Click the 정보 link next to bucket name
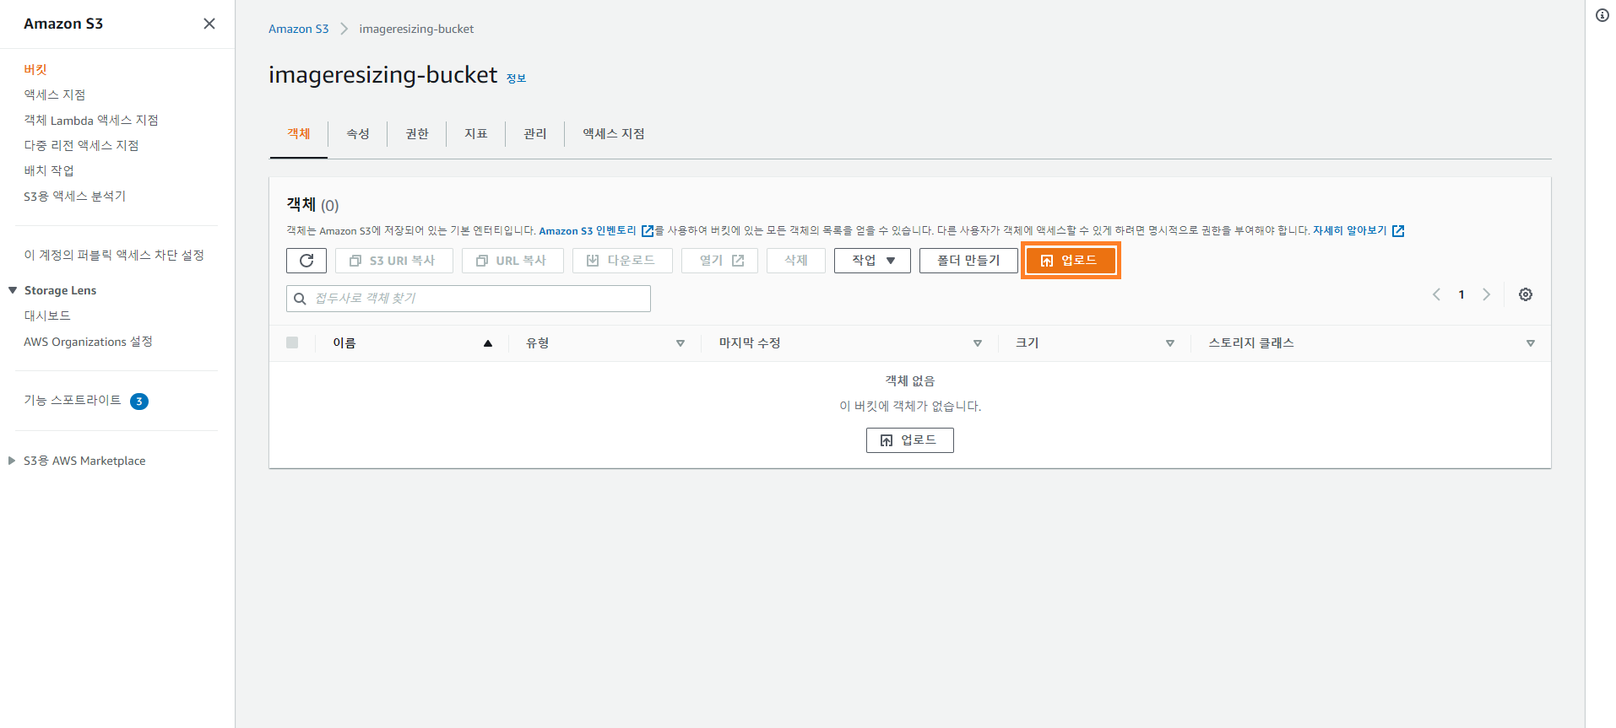 point(516,78)
